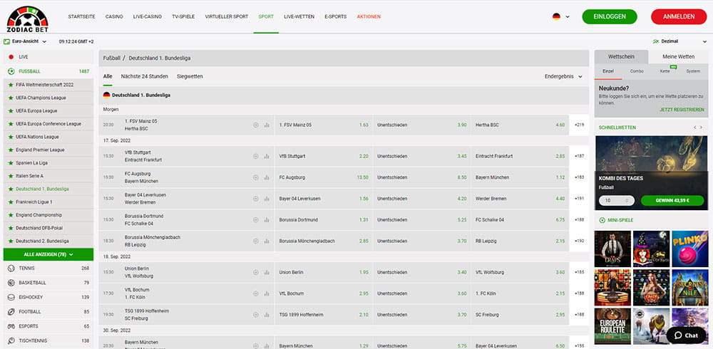Click Jetzt Registrieren link
The width and height of the screenshot is (713, 349).
coord(682,110)
